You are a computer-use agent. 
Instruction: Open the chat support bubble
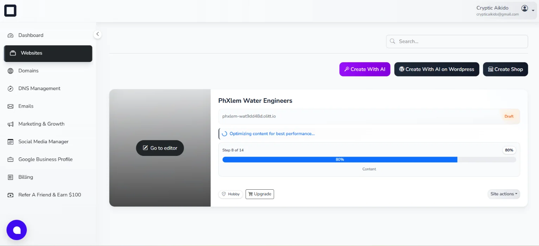click(17, 229)
